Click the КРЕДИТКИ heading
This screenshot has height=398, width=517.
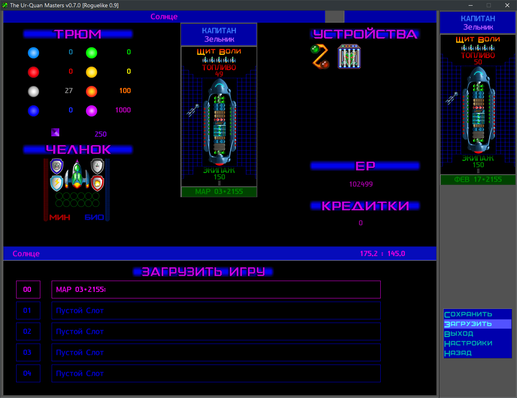tap(365, 206)
